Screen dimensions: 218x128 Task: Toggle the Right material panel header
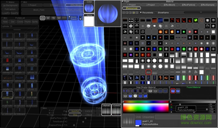coord(123,2)
